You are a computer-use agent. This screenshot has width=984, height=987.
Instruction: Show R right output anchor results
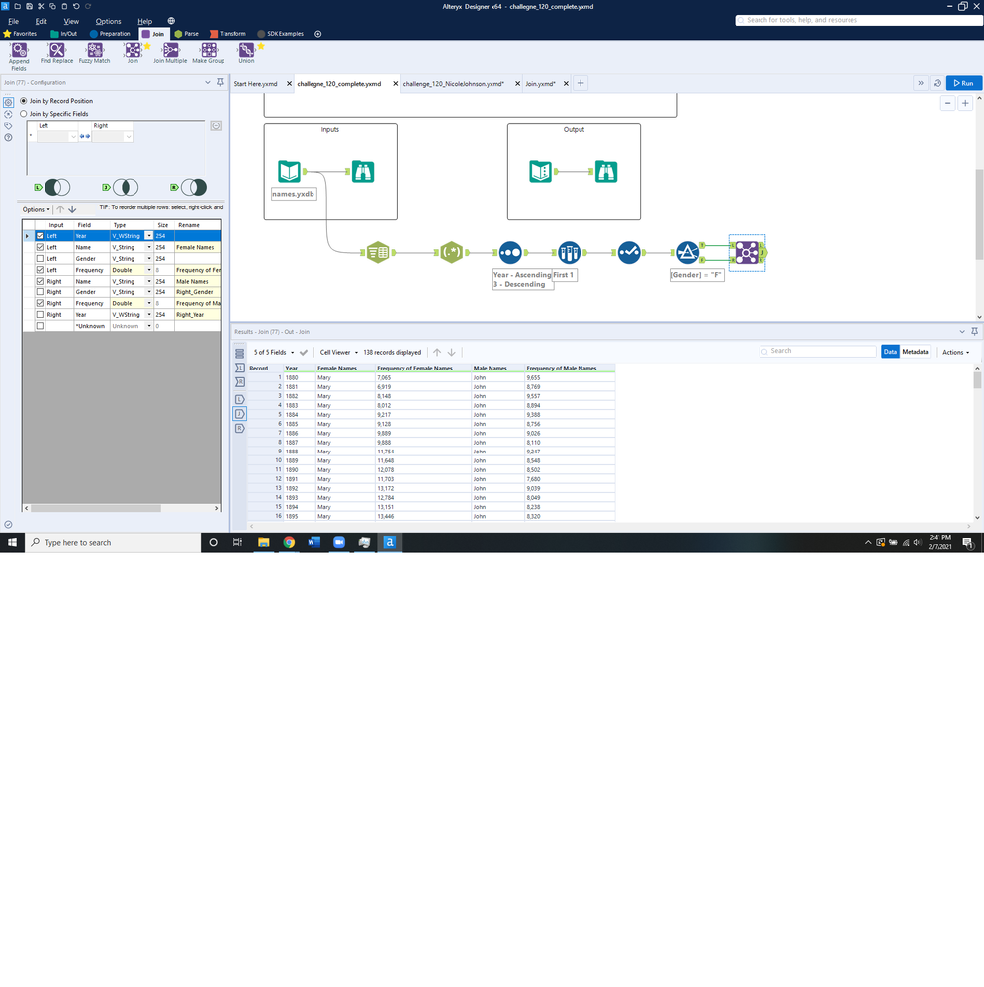(240, 428)
